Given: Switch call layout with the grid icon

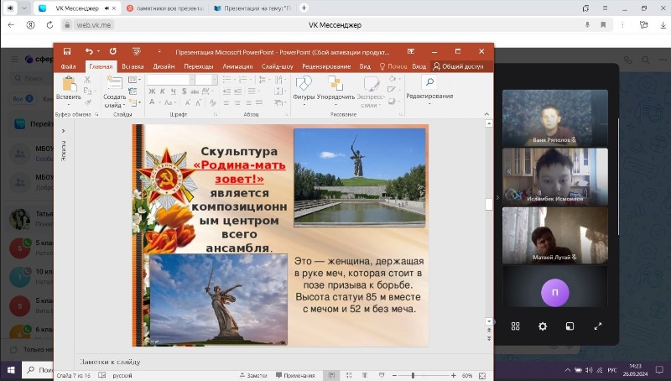Looking at the screenshot, I should point(515,326).
